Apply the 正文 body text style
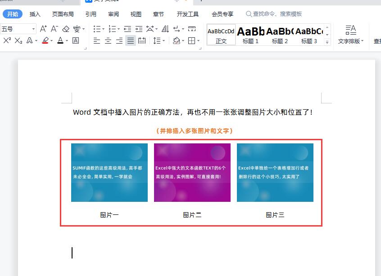Viewport: 381px width, 276px height. coord(221,35)
